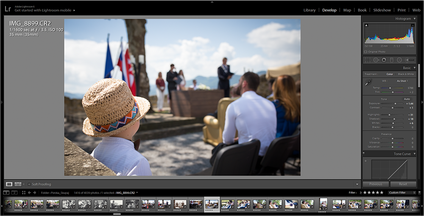Collapse the Tone Curve panel
424x216 pixels.
(x=415, y=154)
